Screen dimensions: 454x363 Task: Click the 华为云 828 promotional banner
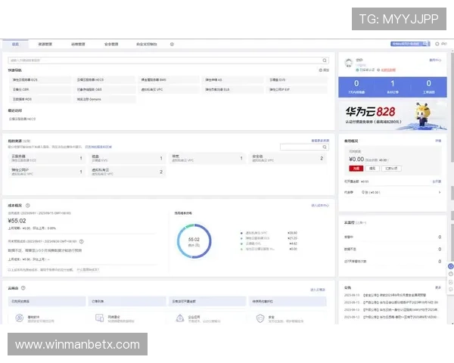click(392, 116)
